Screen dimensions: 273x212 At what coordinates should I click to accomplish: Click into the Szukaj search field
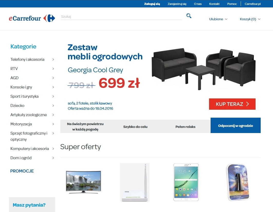(x=121, y=17)
